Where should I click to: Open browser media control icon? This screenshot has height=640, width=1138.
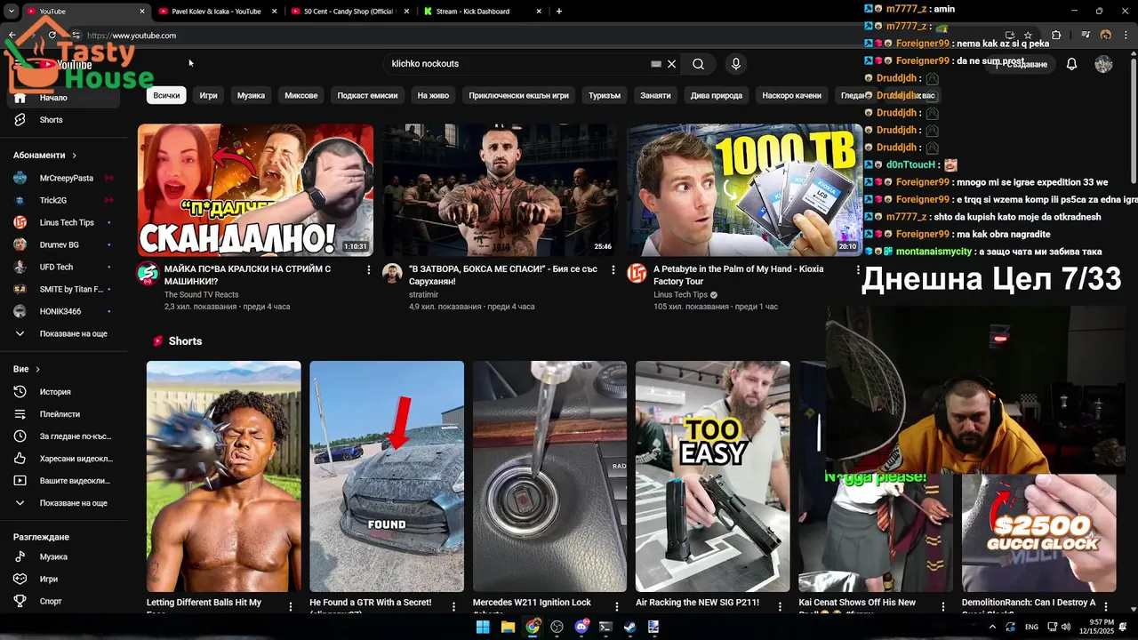[1086, 36]
